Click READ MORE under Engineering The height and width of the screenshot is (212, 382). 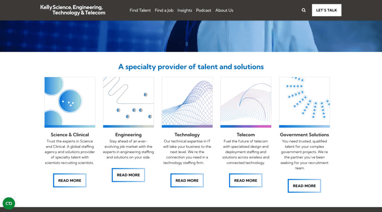(128, 175)
